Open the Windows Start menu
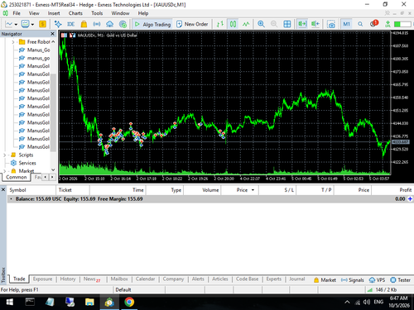 point(10,302)
